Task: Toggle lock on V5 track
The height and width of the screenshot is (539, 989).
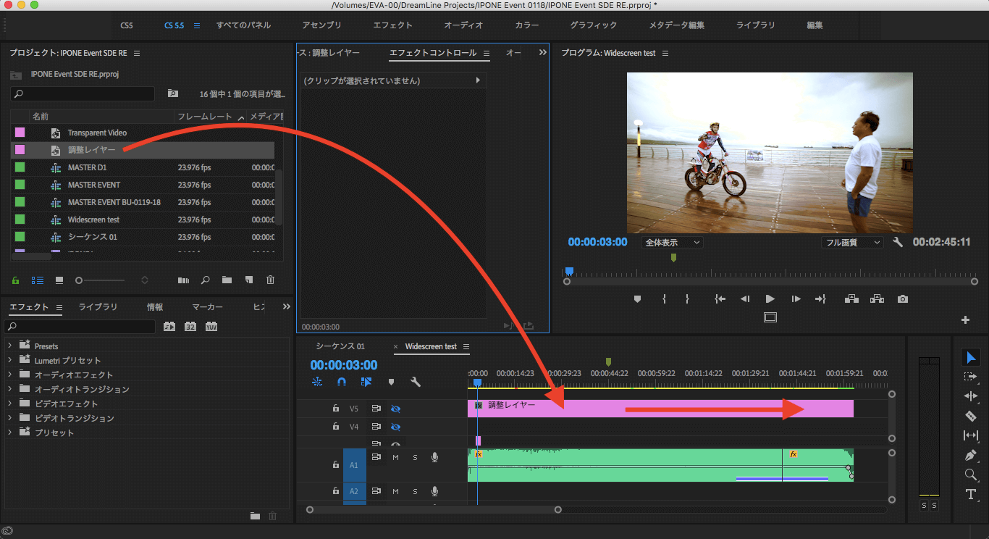Action: tap(335, 409)
